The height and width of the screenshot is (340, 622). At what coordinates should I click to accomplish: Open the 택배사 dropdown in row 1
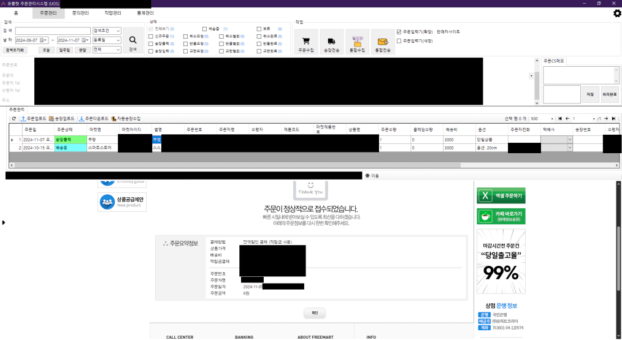click(x=570, y=140)
